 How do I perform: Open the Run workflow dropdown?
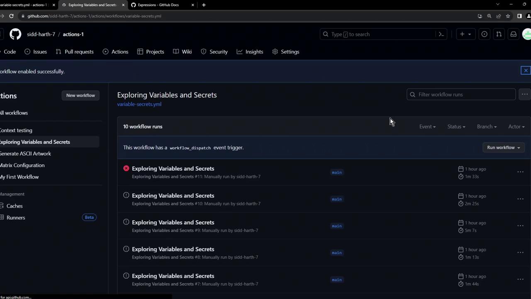coord(504,147)
